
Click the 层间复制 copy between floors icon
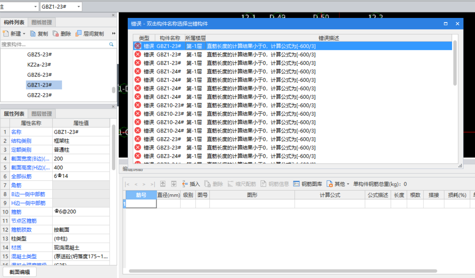79,34
